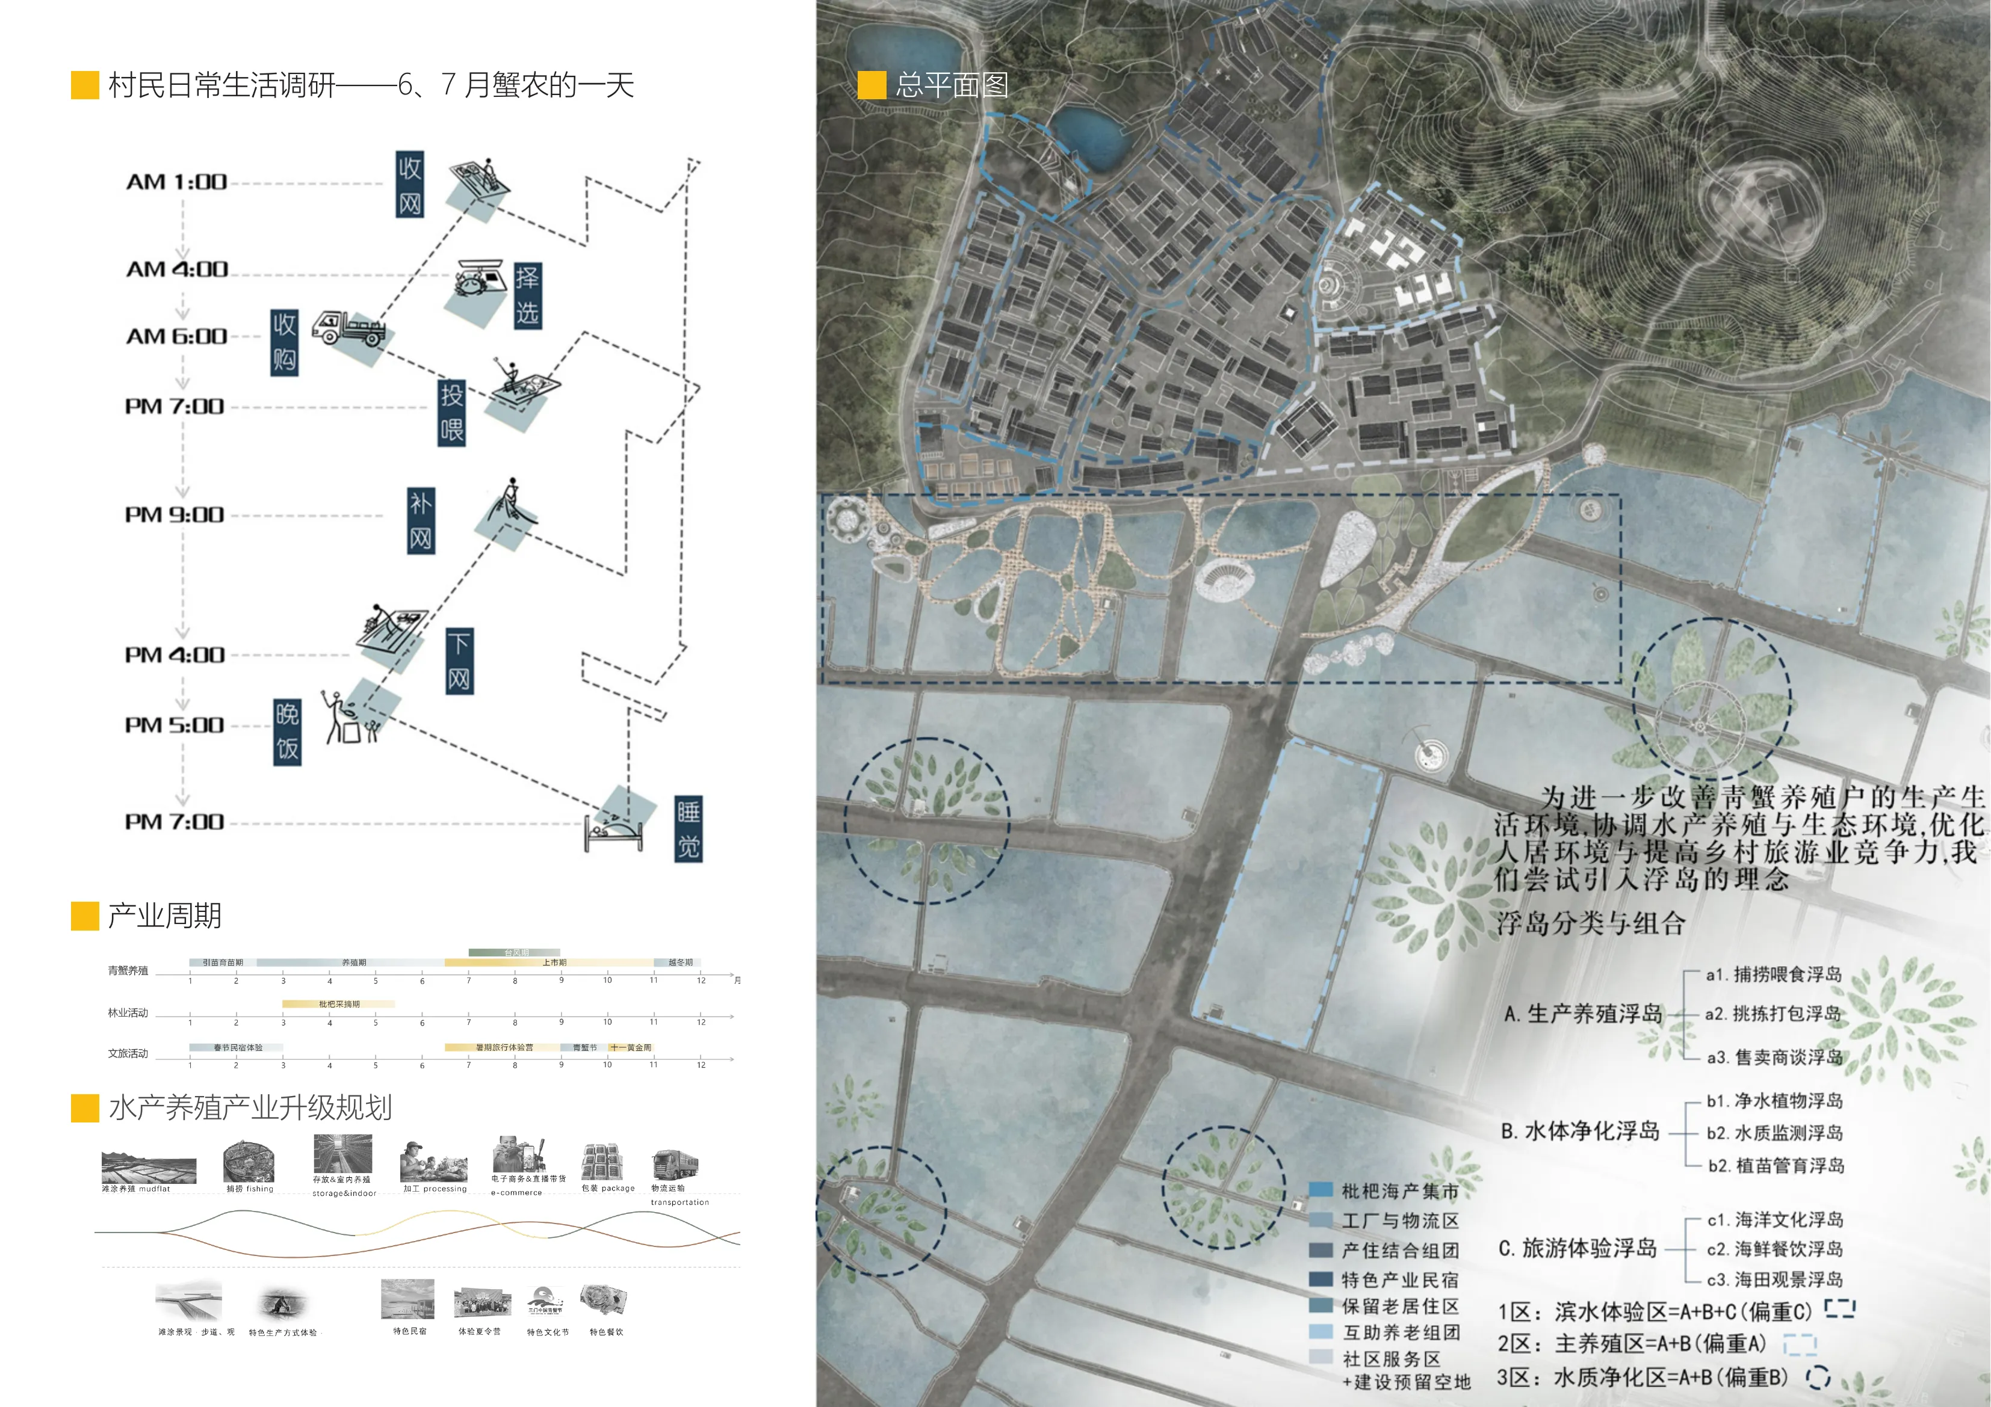1991x1407 pixels.
Task: Click the 特色产业民宿 legend color swatch
Action: (x=1320, y=1279)
